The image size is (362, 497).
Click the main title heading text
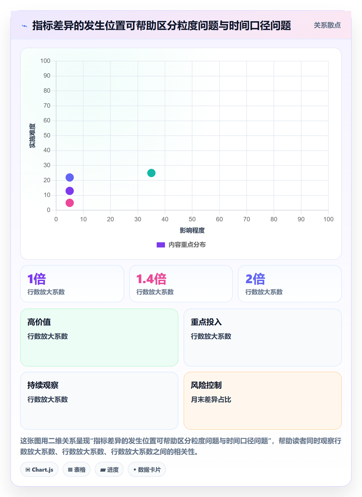coord(162,26)
